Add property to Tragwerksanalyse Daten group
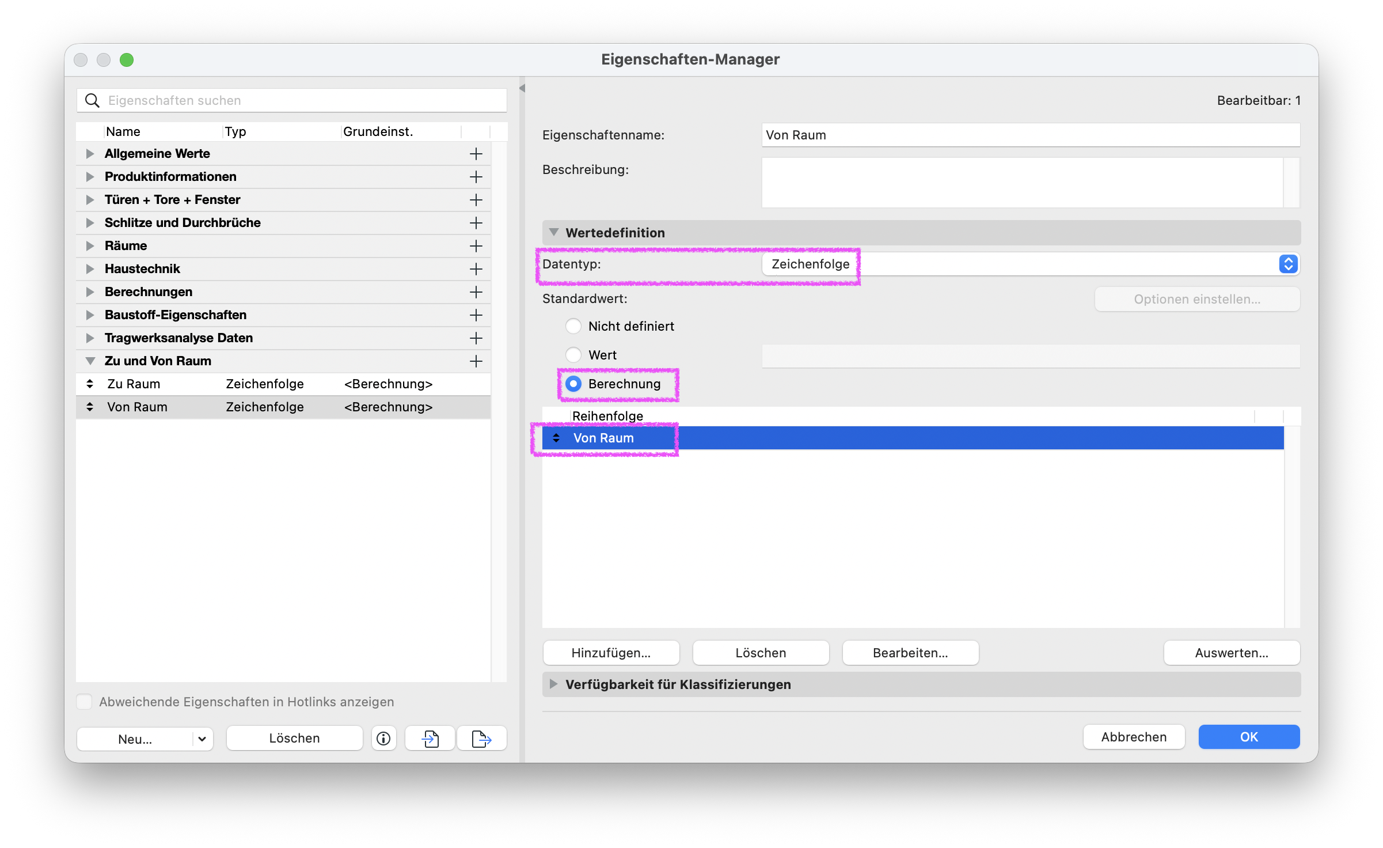The height and width of the screenshot is (848, 1383). tap(476, 338)
